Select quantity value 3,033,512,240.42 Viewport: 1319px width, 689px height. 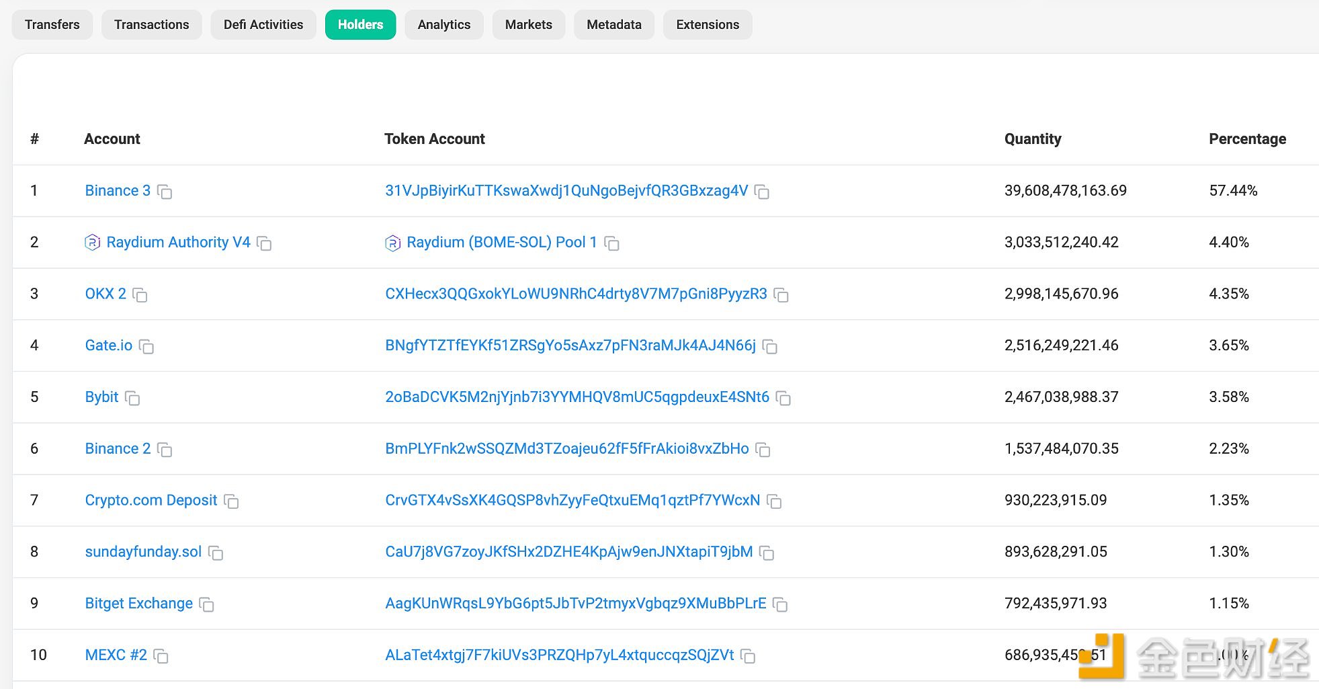click(1062, 243)
